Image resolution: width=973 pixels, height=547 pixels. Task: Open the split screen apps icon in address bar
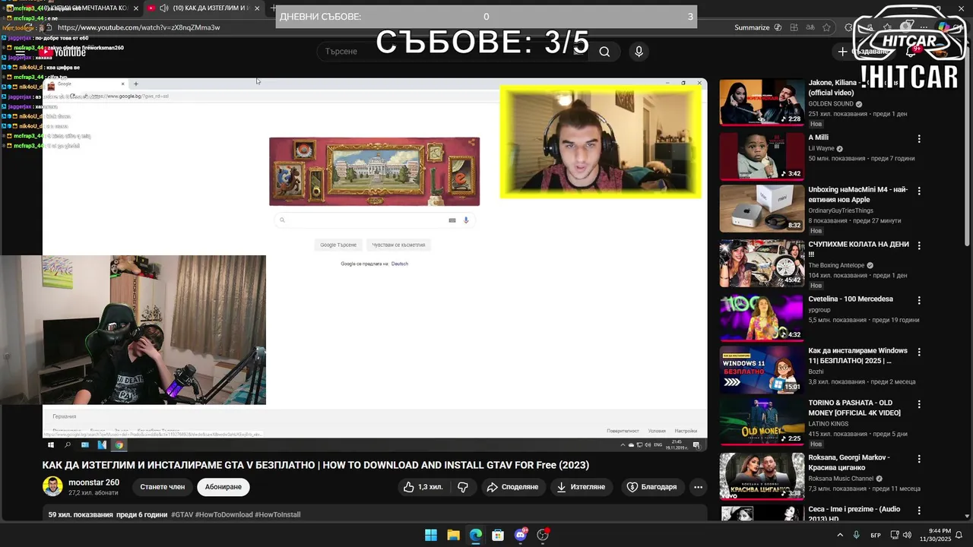pyautogui.click(x=794, y=27)
